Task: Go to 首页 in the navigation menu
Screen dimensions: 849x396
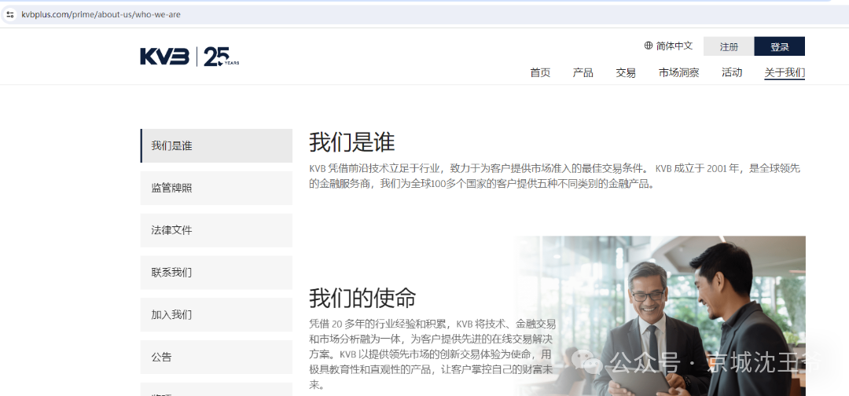Action: (540, 73)
